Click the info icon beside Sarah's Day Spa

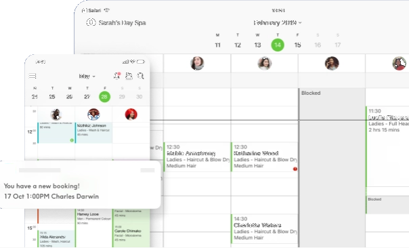point(91,22)
